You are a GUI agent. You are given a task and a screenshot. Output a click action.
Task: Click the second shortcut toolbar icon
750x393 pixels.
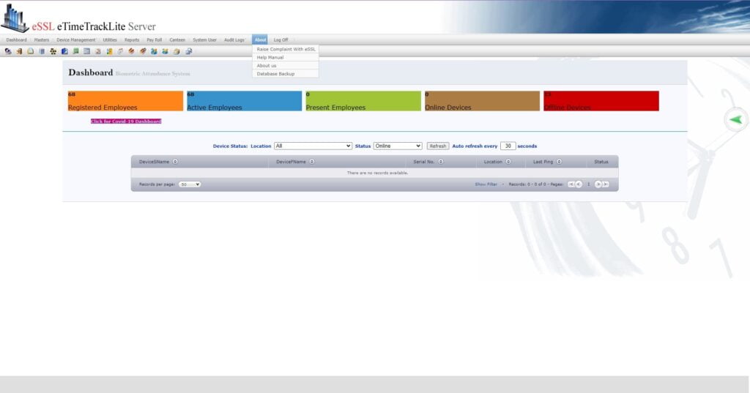click(x=19, y=51)
